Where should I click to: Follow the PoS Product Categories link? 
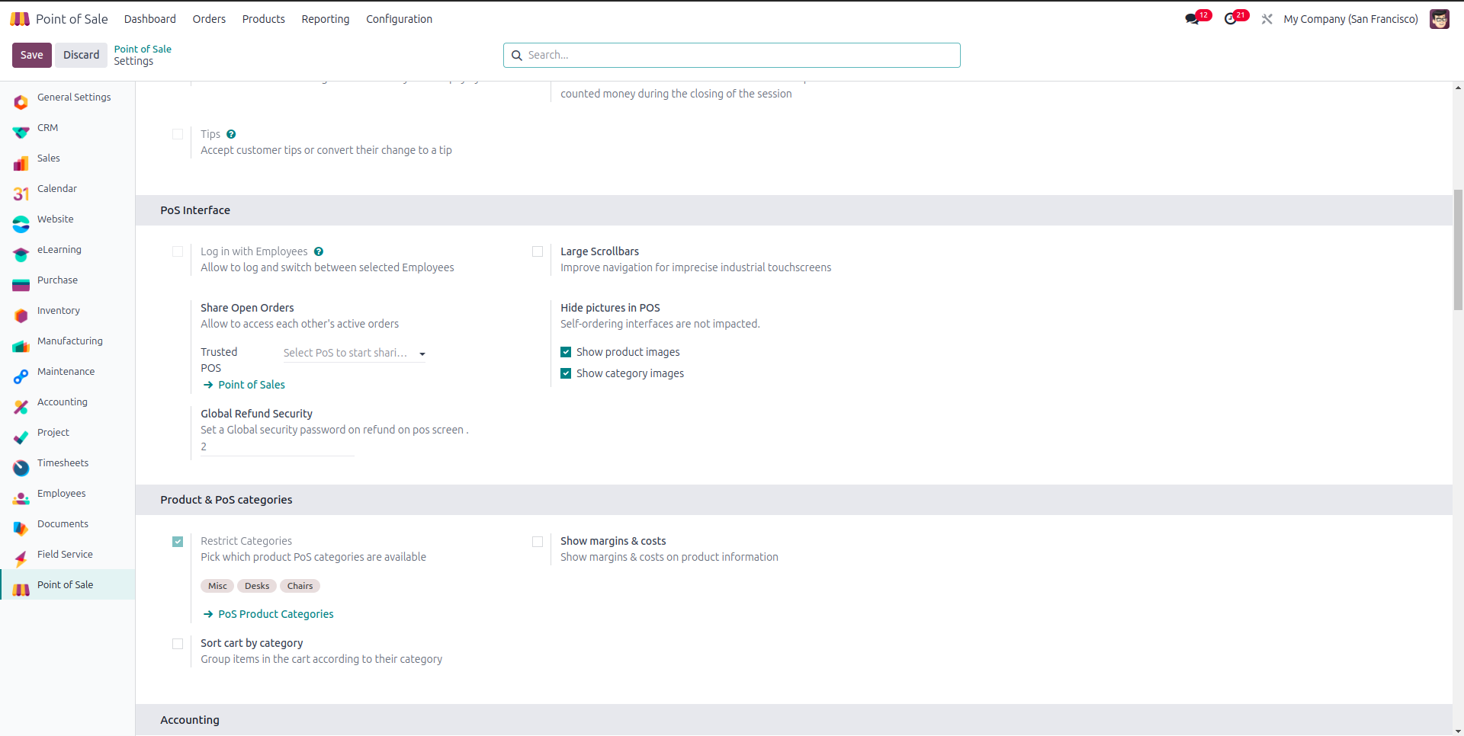click(x=275, y=614)
